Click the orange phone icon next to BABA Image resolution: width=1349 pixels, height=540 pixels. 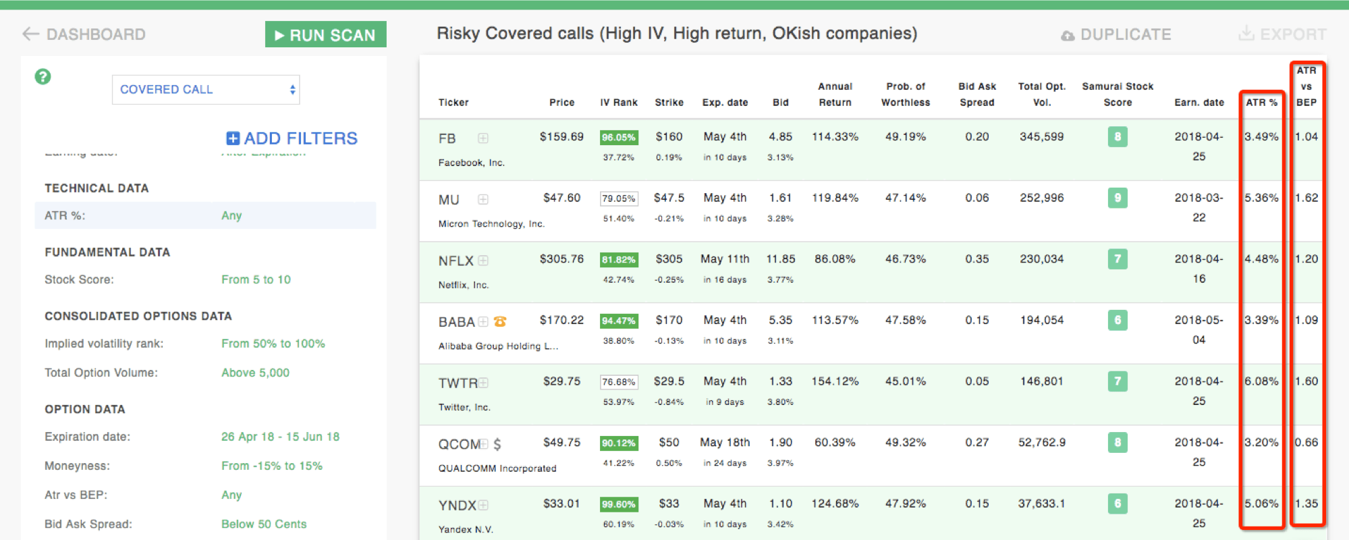(x=499, y=321)
